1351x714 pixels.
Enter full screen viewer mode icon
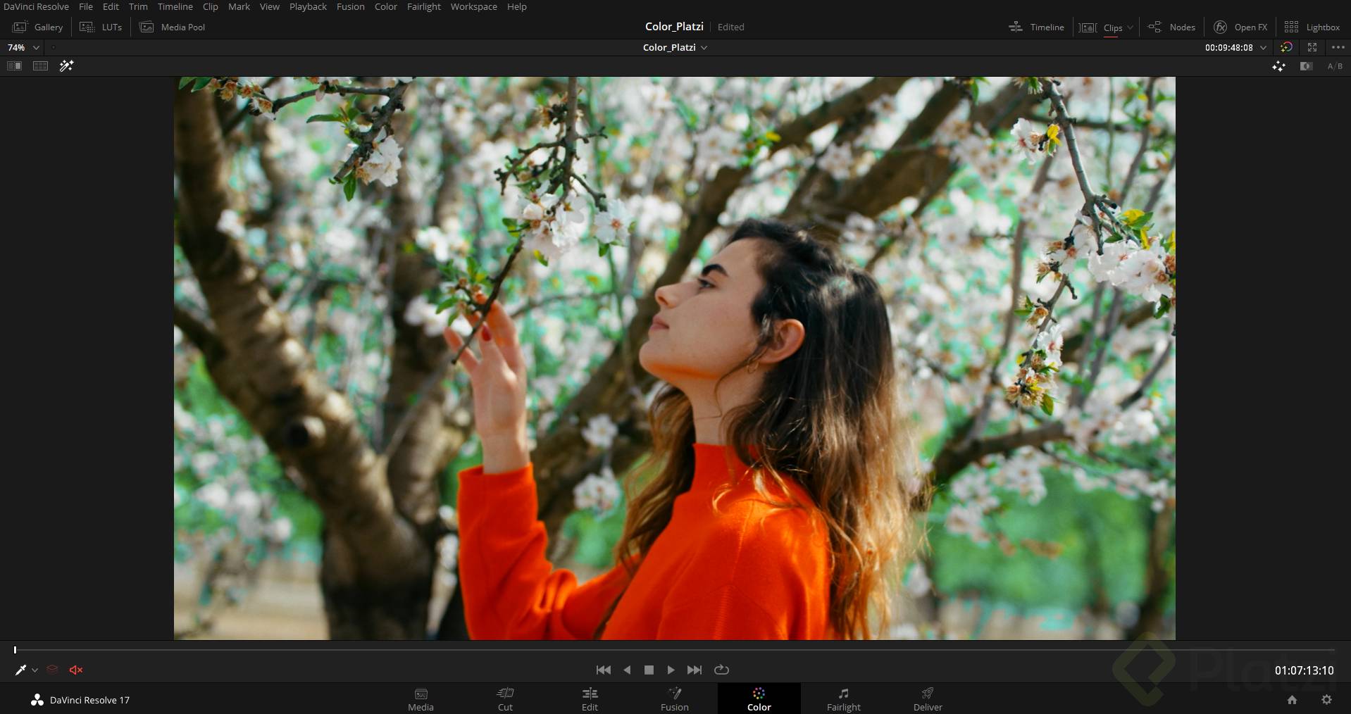pyautogui.click(x=1312, y=47)
